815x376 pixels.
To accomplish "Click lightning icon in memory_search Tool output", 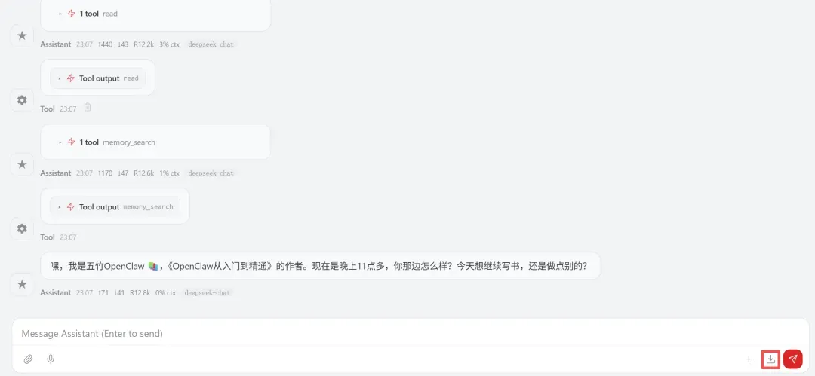I will tap(71, 206).
